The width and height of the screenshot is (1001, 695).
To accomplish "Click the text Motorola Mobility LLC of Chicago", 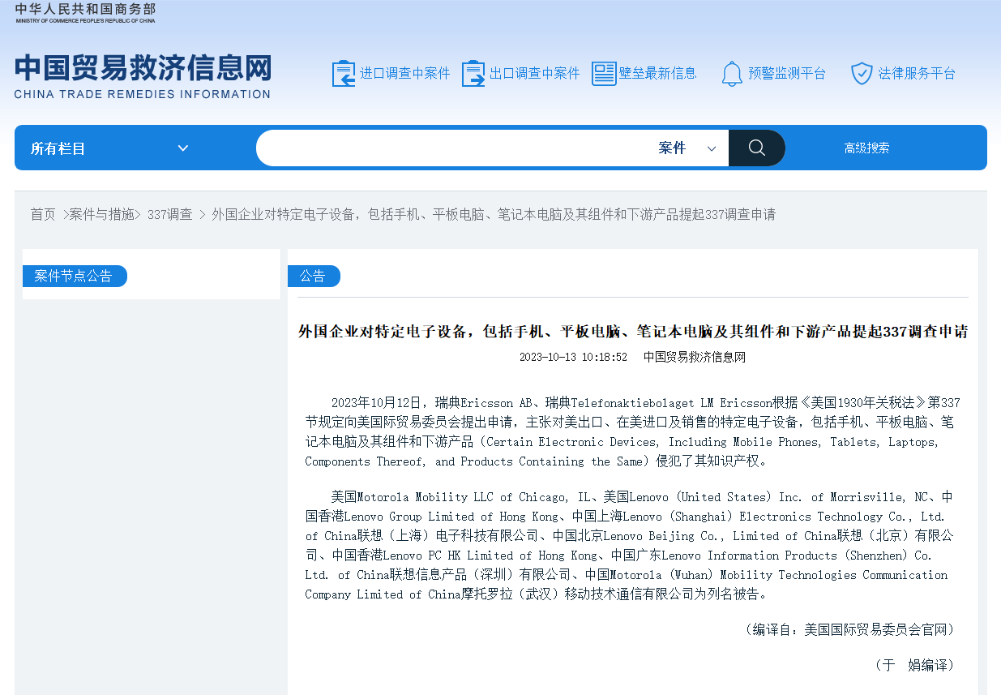I will 460,497.
